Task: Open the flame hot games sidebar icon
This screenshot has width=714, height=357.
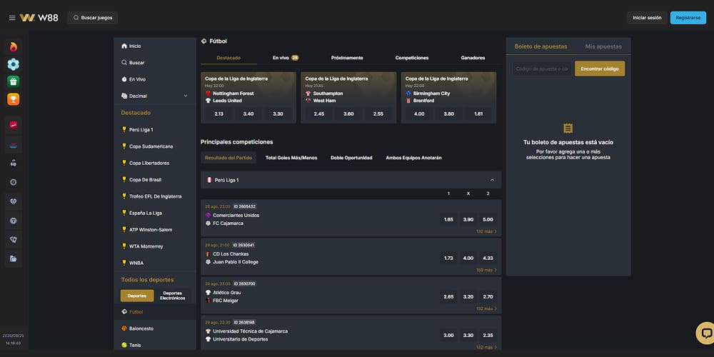Action: click(x=13, y=47)
